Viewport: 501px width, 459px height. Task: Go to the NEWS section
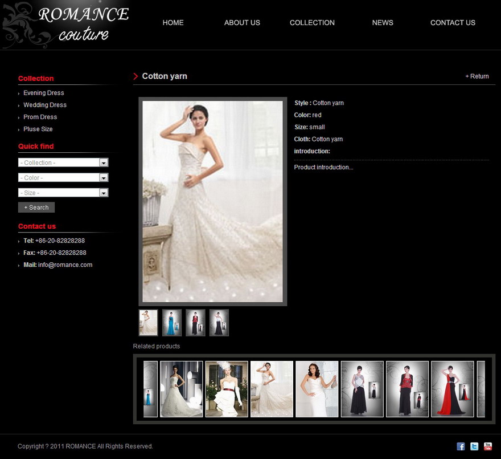383,23
